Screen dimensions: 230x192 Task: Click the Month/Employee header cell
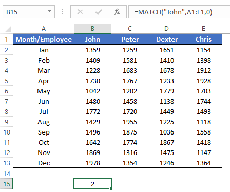44,39
